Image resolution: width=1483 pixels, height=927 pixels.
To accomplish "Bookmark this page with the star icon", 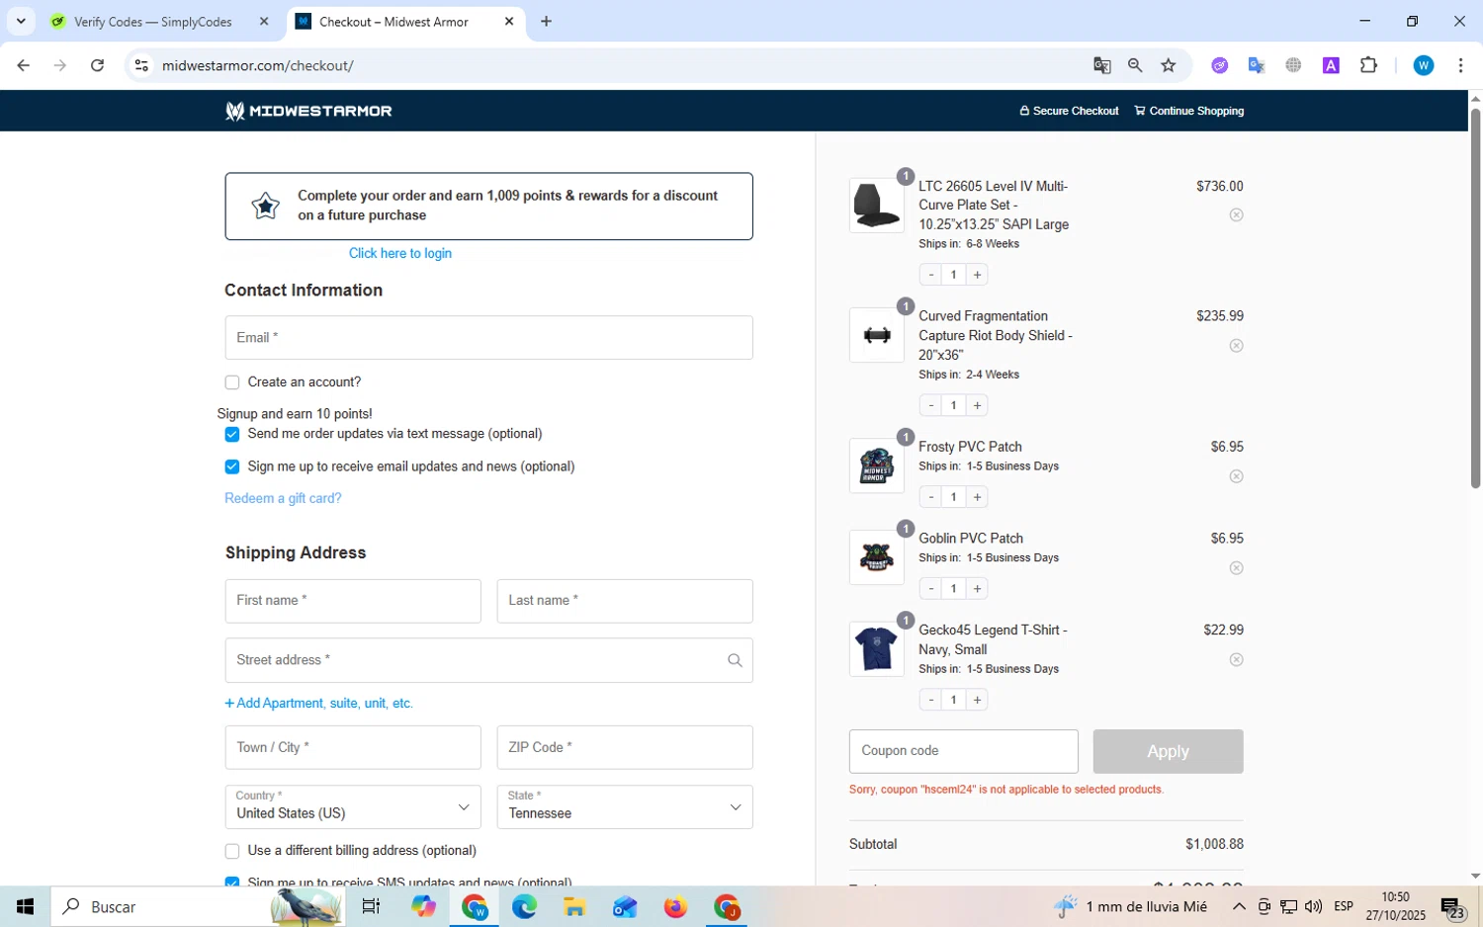I will (1169, 65).
